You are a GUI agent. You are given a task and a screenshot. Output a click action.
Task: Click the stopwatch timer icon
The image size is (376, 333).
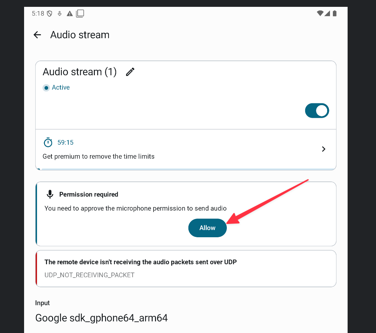pos(48,143)
